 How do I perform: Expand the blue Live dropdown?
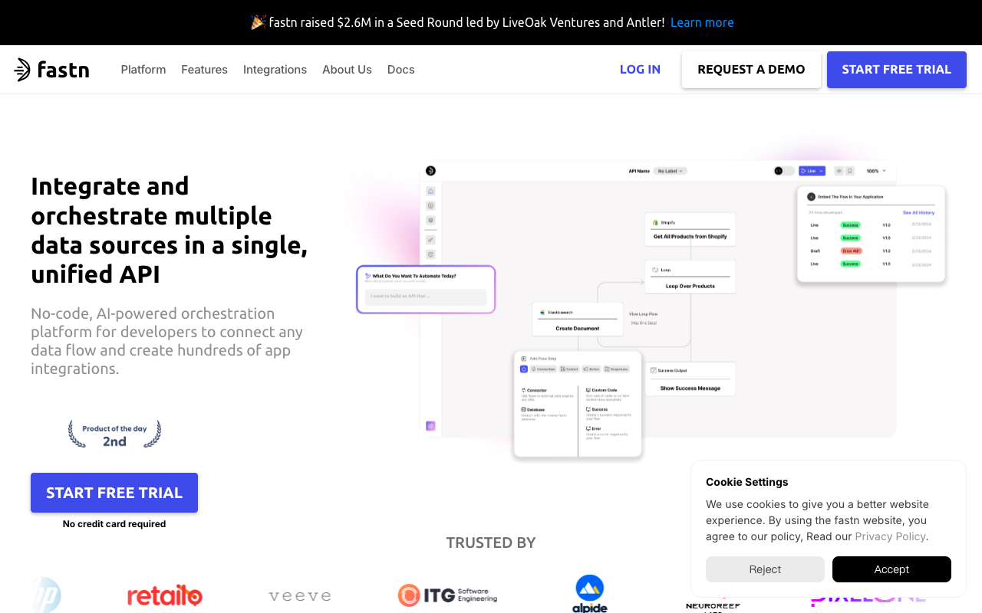[812, 171]
